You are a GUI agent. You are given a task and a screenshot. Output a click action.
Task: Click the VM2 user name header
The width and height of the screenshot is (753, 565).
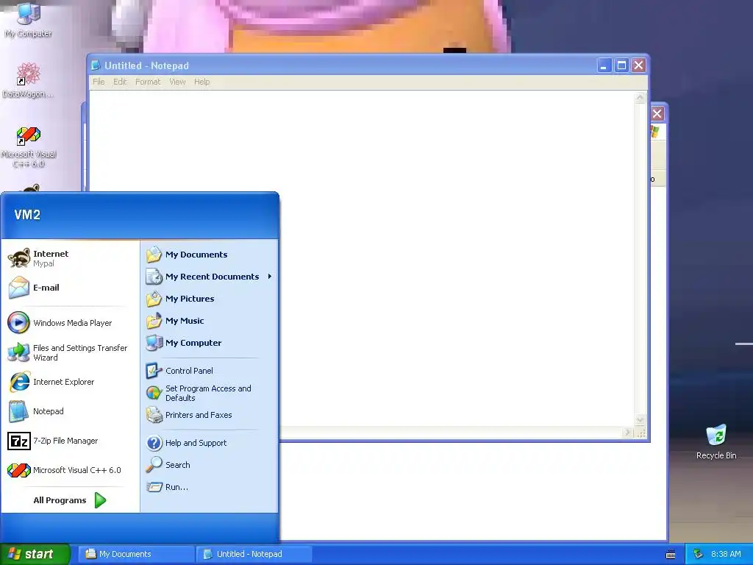tap(27, 215)
